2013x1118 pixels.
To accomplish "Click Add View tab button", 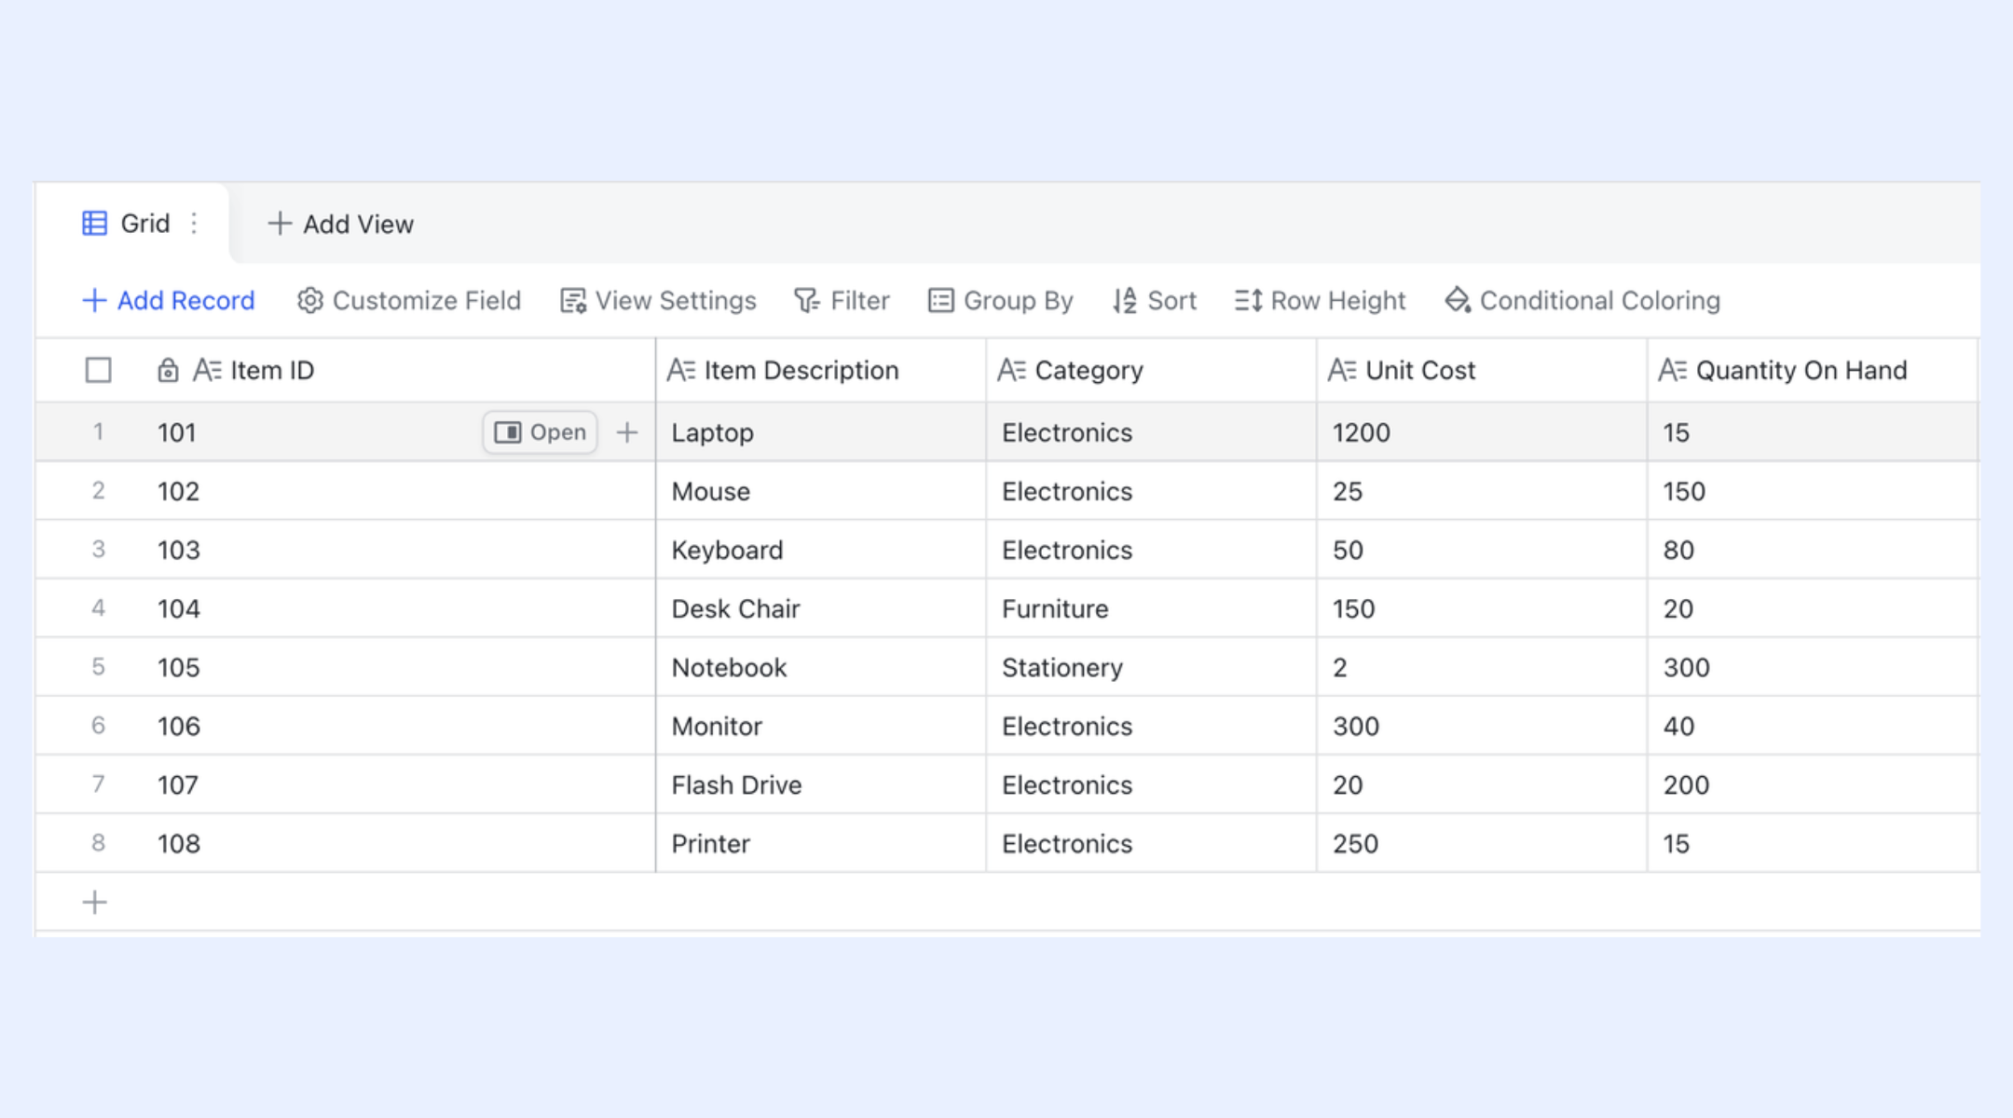I will tap(340, 224).
